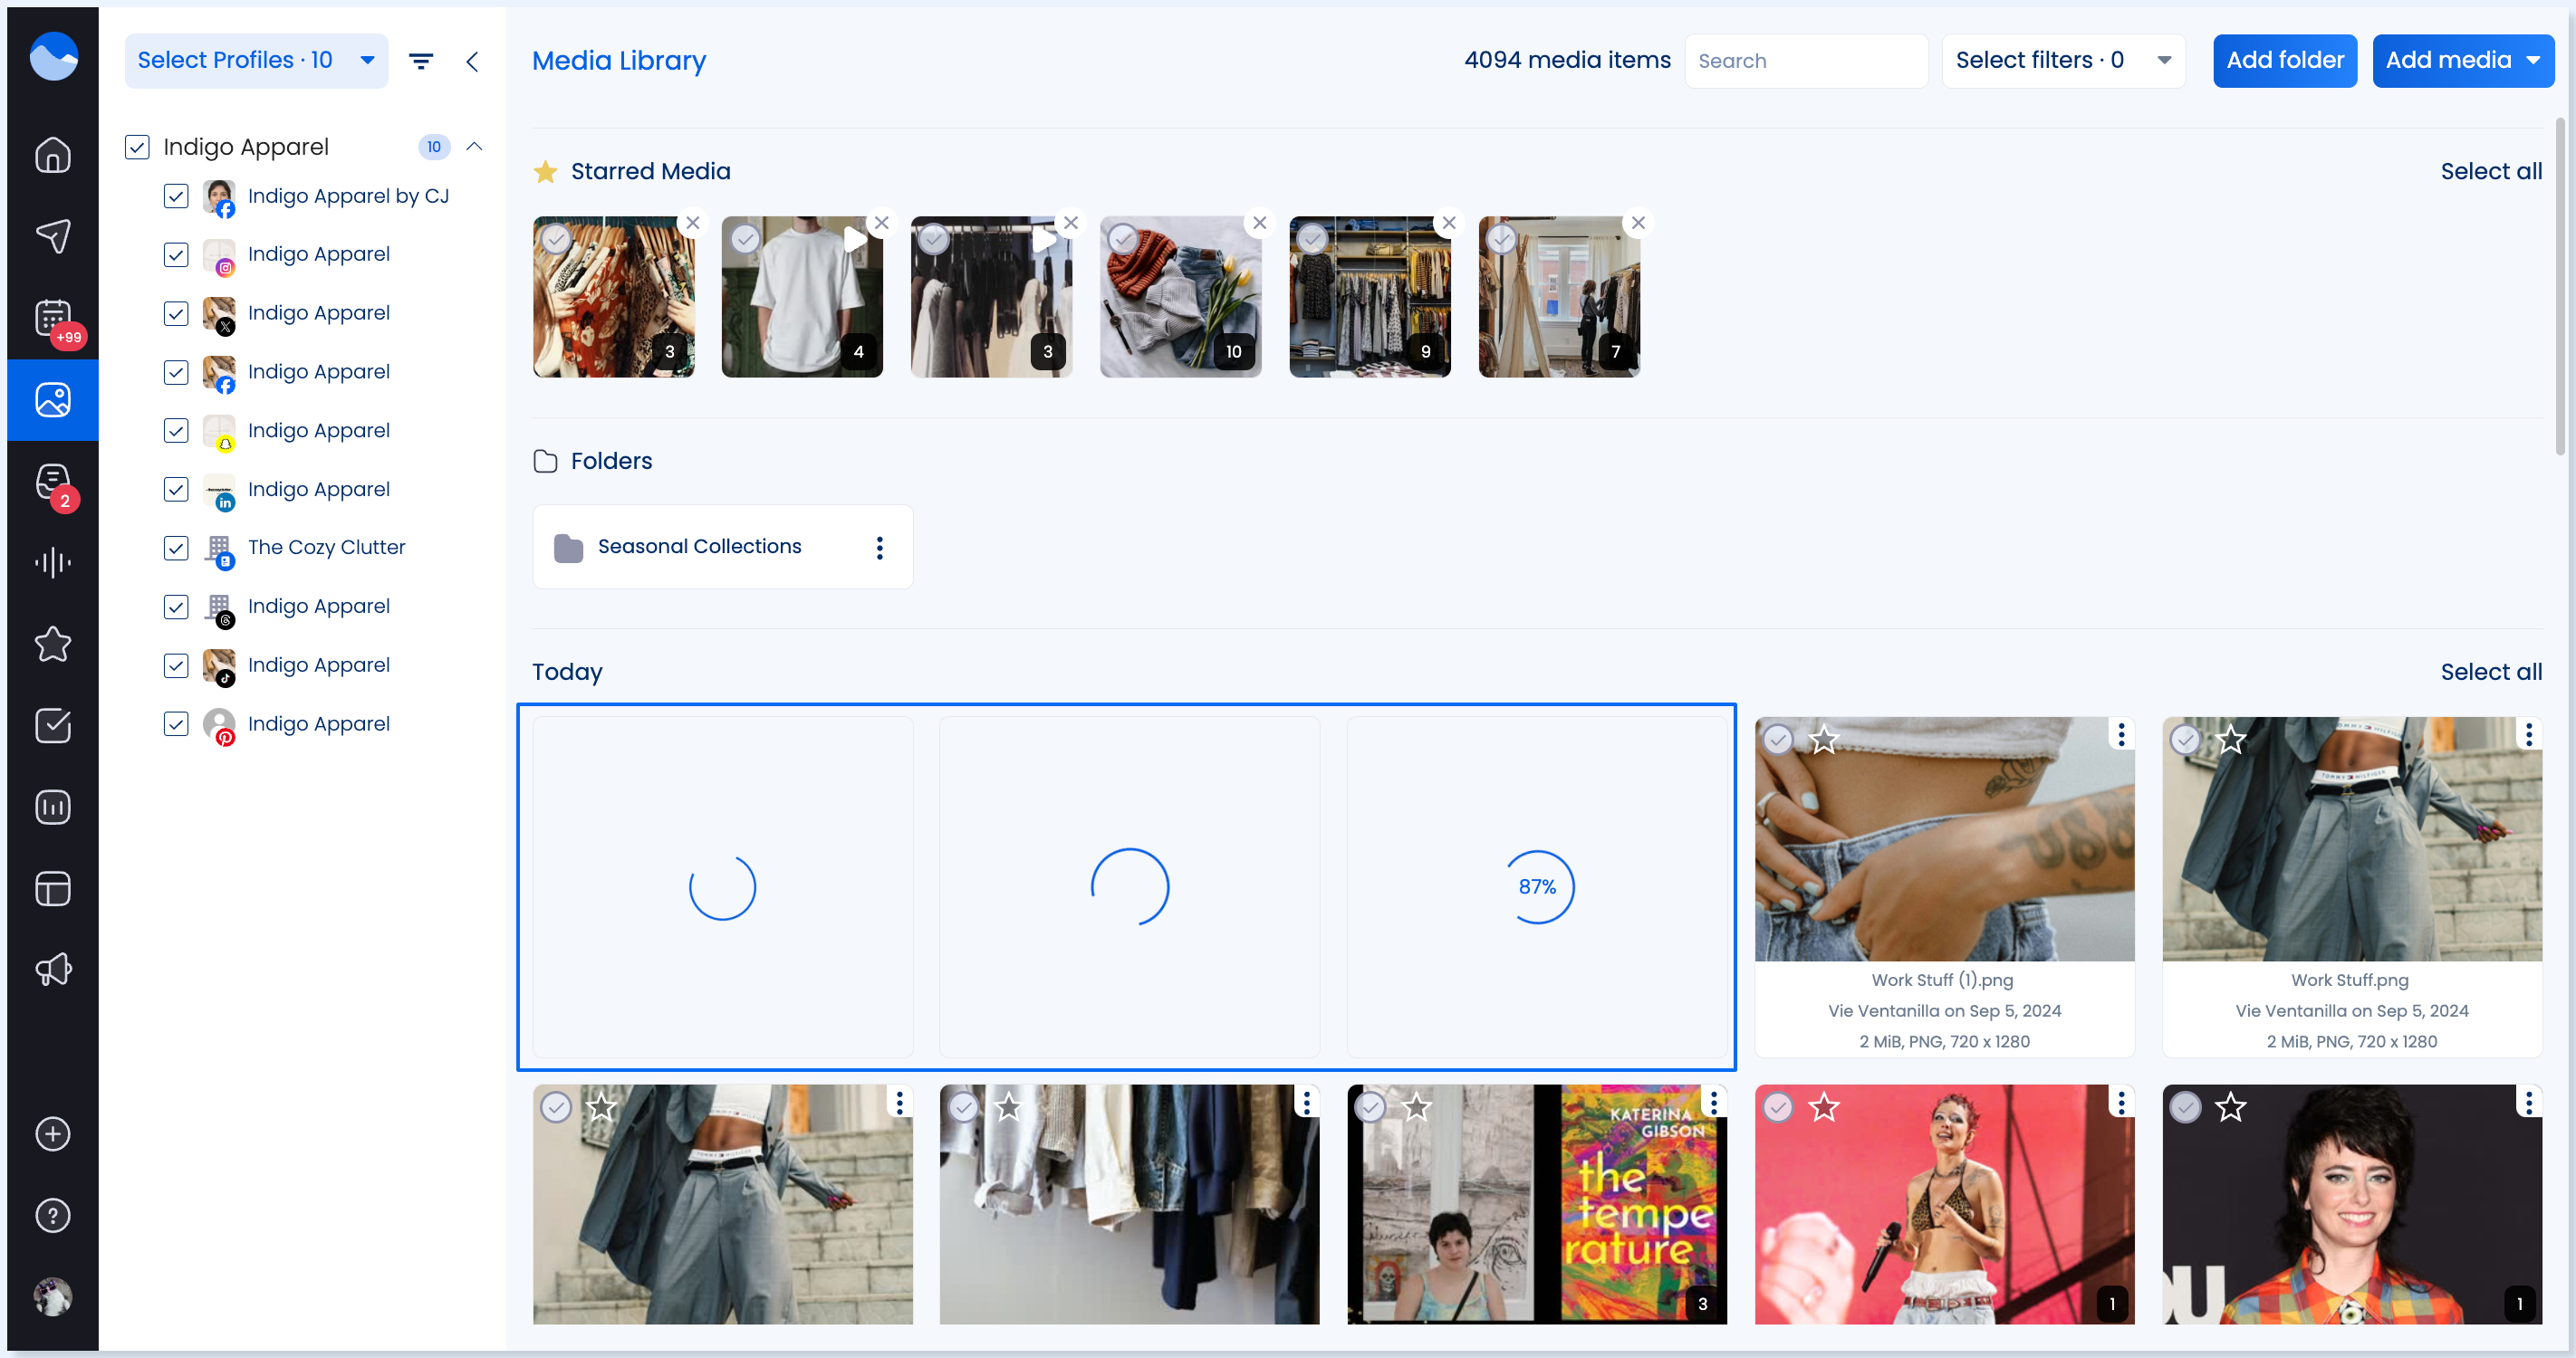The image size is (2576, 1358).
Task: Uncheck the Pinterest Indigo Apparel profile
Action: (176, 724)
